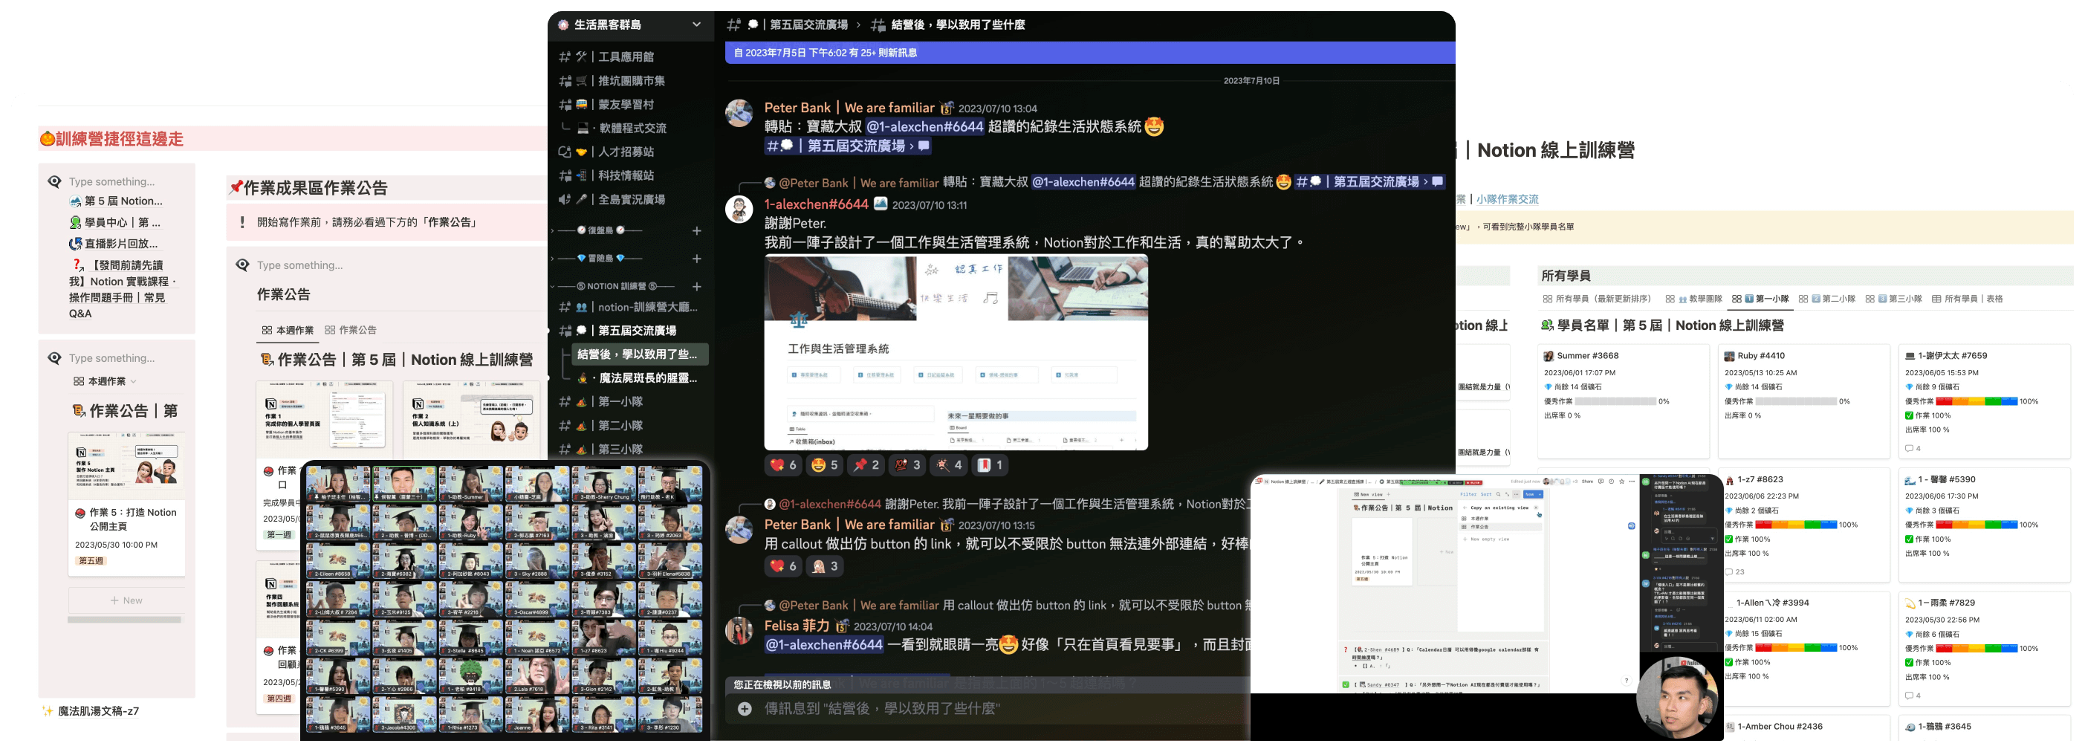
Task: Add a channel to 冒險島 category
Action: pos(696,259)
